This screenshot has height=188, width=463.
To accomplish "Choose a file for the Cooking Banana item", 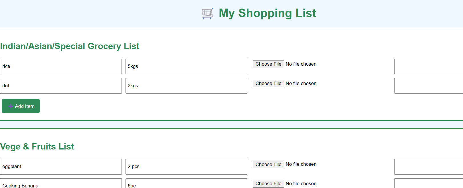I will pyautogui.click(x=268, y=183).
